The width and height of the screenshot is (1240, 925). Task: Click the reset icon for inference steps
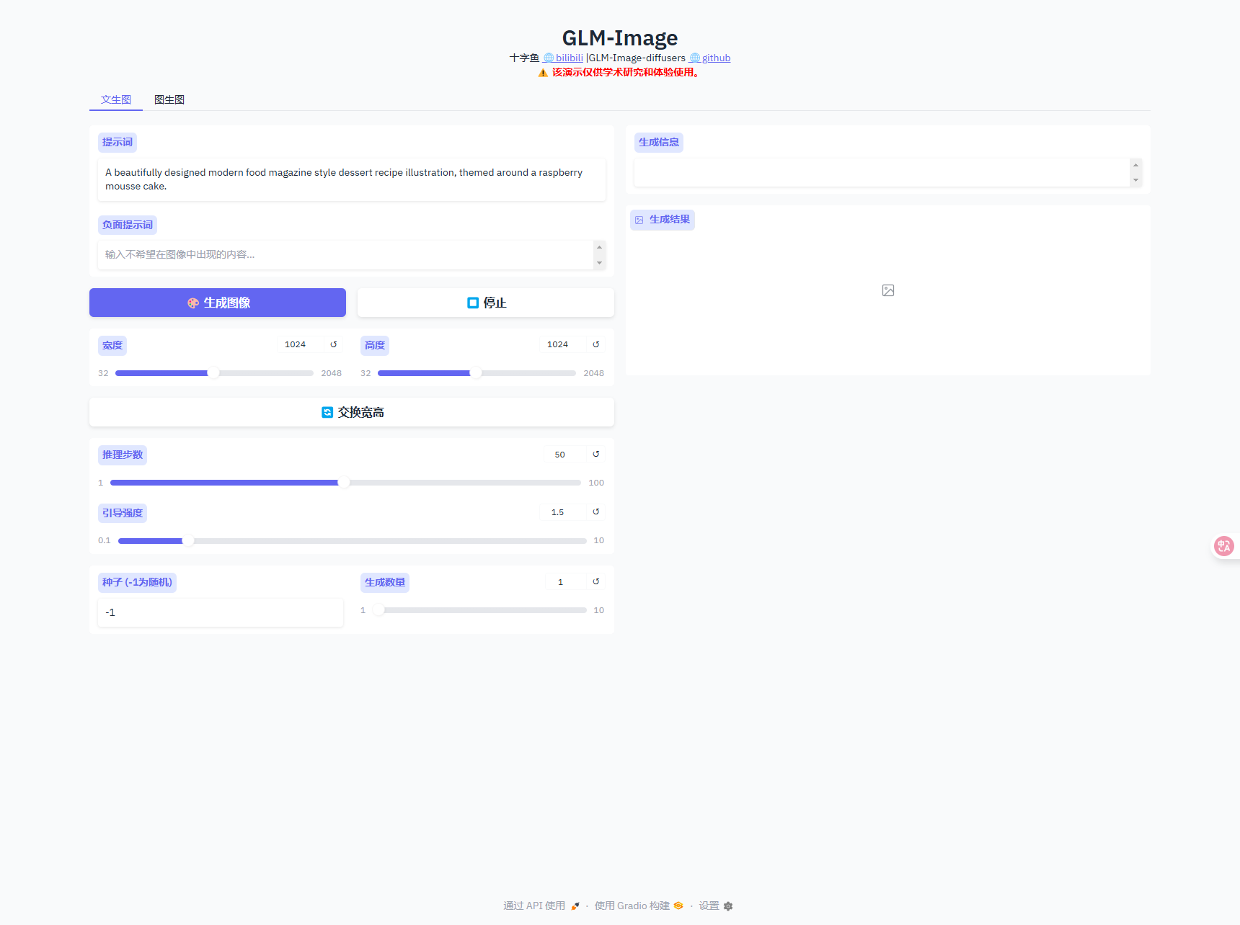click(x=596, y=455)
